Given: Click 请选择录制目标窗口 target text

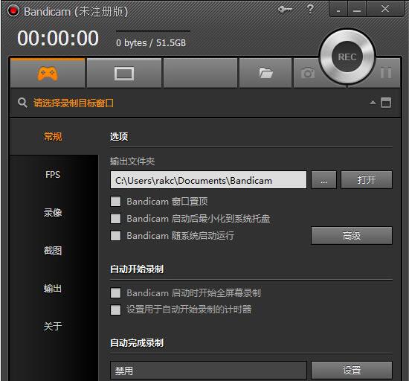Looking at the screenshot, I should pyautogui.click(x=74, y=103).
